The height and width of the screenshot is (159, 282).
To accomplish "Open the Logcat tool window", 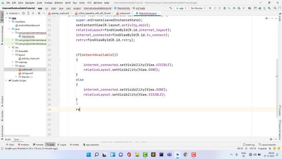I will pos(62,144).
